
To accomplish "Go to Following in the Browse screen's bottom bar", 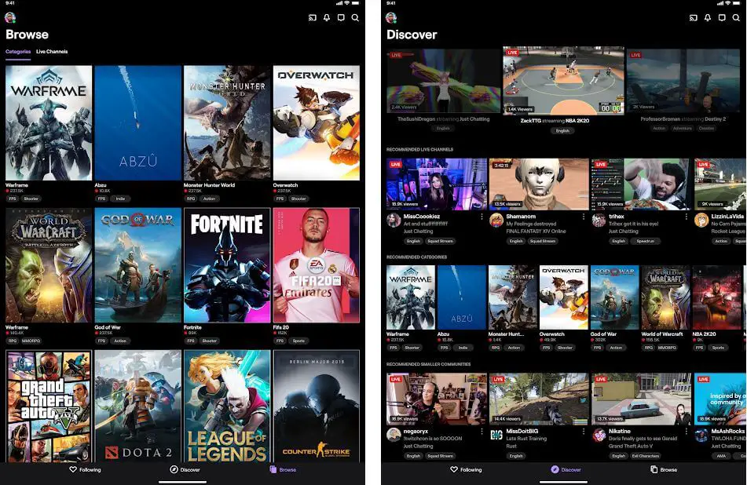I will point(86,470).
